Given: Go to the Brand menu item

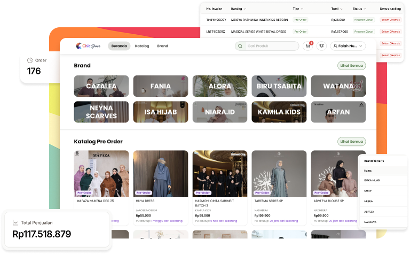Looking at the screenshot, I should tap(163, 46).
